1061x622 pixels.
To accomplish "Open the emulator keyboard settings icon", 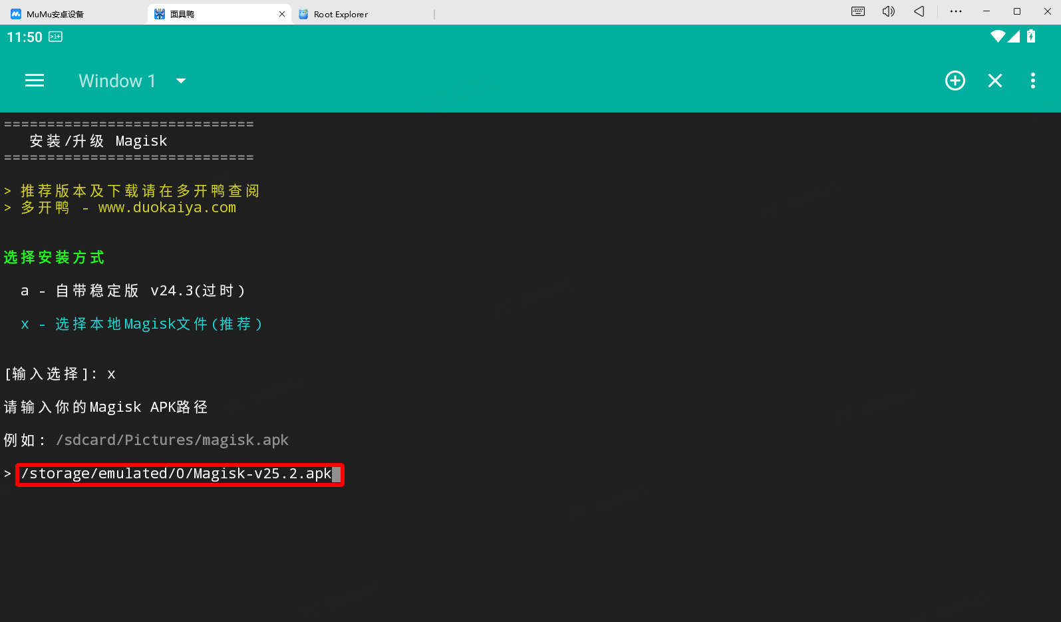I will pos(858,11).
